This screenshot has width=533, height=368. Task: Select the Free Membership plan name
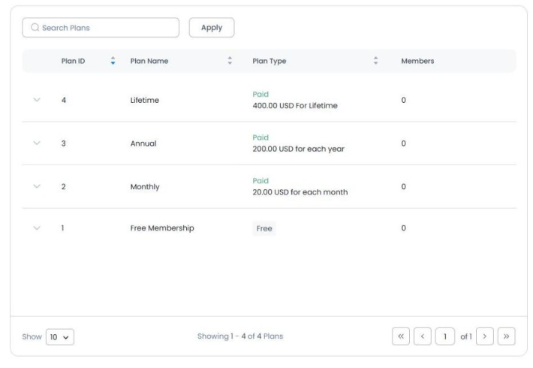coord(162,228)
